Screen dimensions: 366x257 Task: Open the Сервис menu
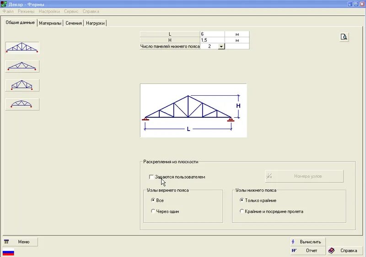pos(71,11)
